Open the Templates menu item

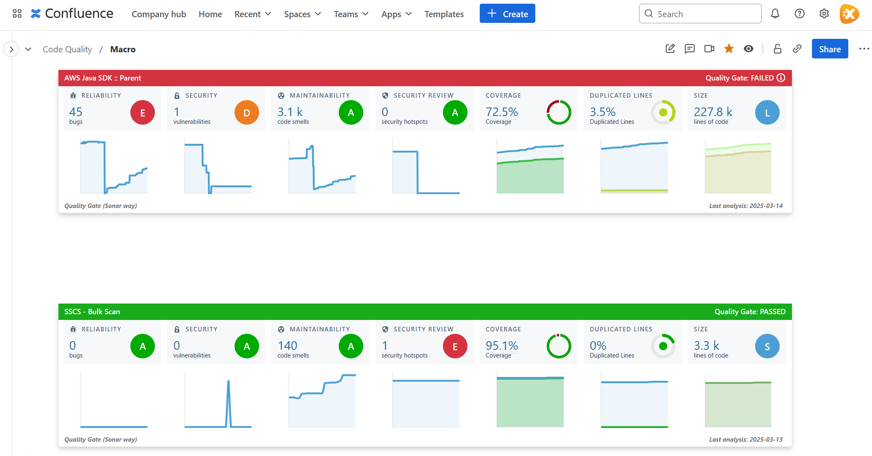(x=444, y=14)
